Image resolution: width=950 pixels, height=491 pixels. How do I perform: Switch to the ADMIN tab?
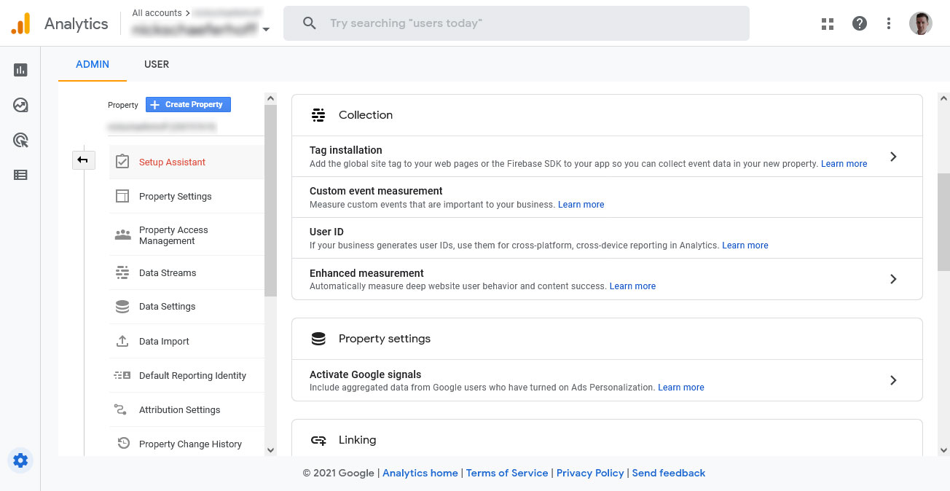(x=93, y=64)
